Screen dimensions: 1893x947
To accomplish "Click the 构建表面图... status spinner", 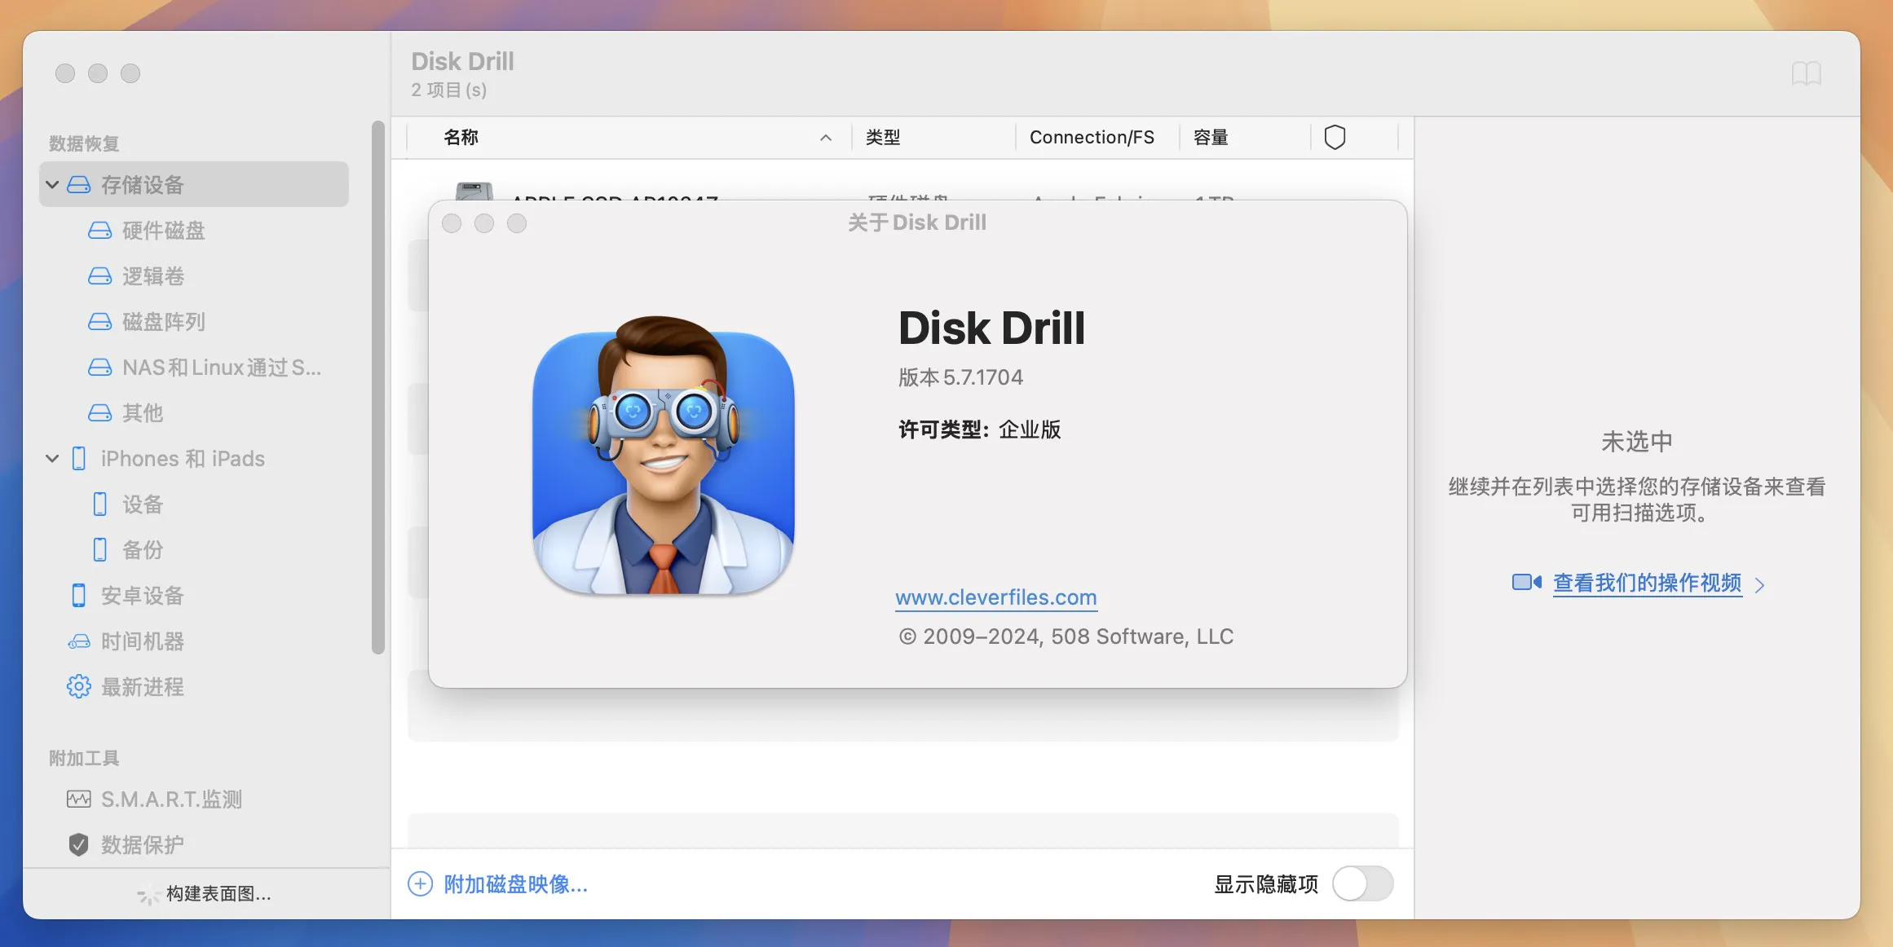I will tap(148, 894).
